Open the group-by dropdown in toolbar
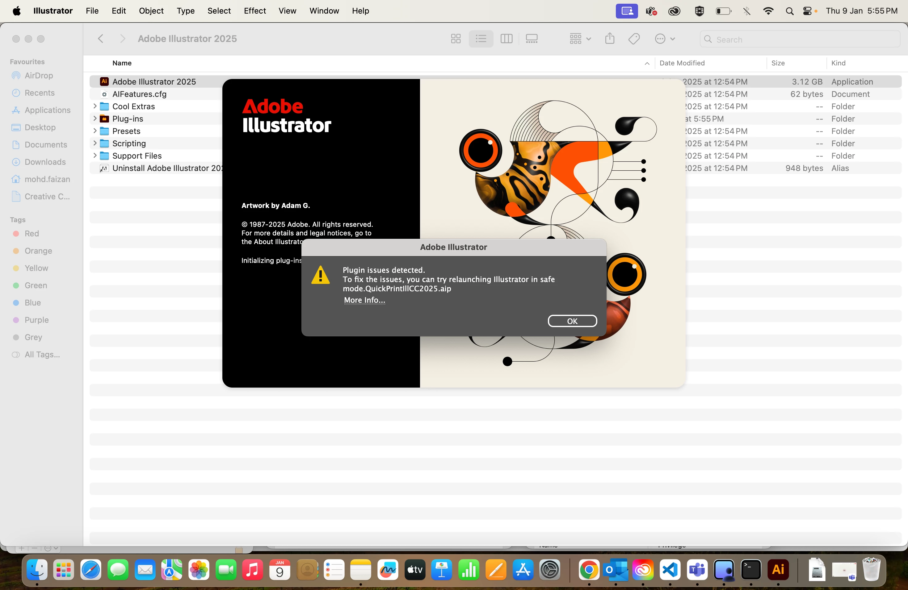Screen dimensions: 908x590 580,39
